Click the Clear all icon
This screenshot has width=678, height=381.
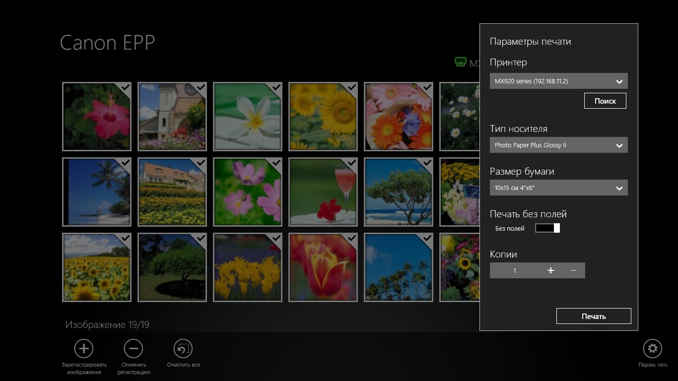183,349
